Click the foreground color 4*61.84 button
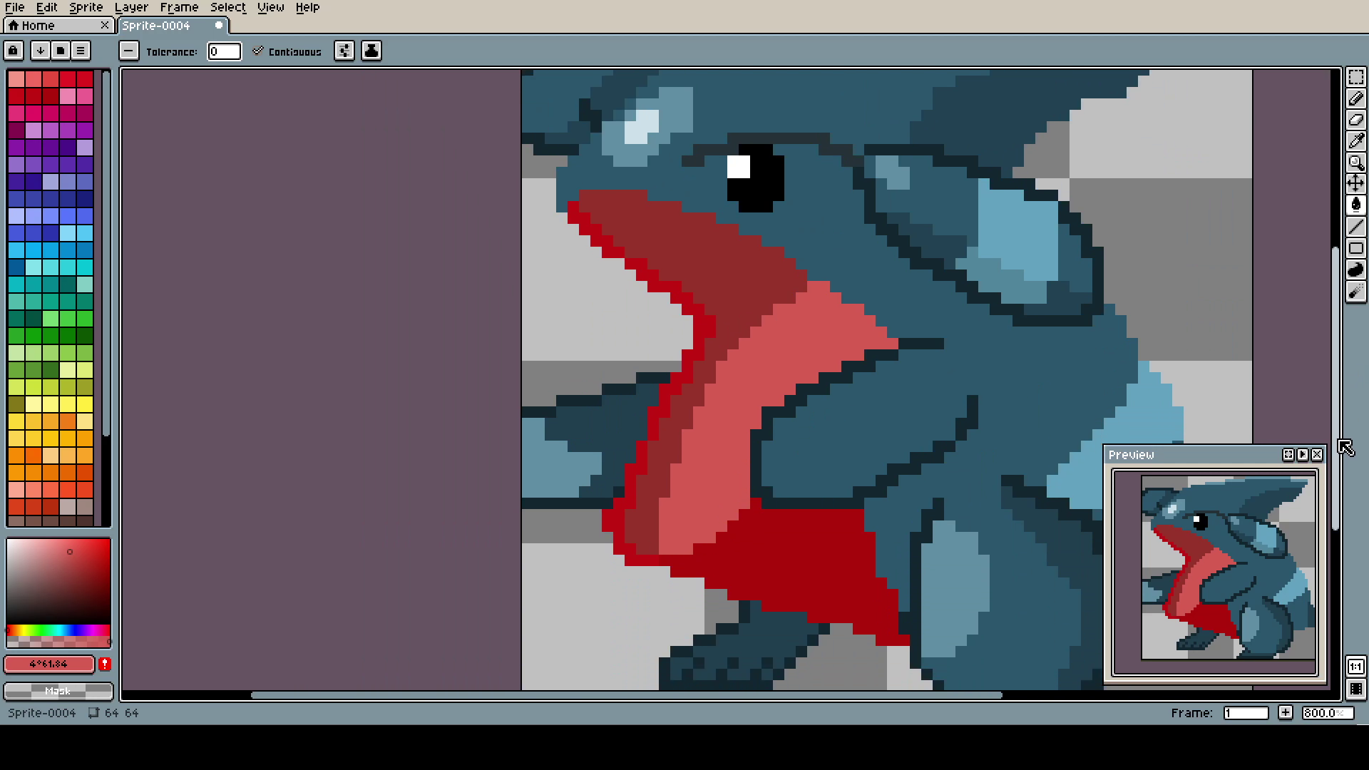Screen dimensions: 1369x770 (x=49, y=664)
